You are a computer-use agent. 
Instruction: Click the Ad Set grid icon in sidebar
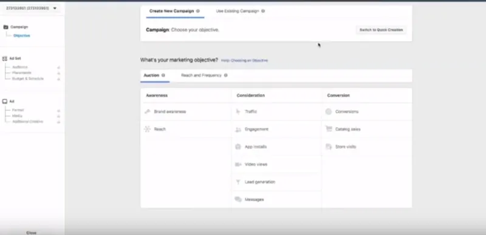pyautogui.click(x=5, y=58)
